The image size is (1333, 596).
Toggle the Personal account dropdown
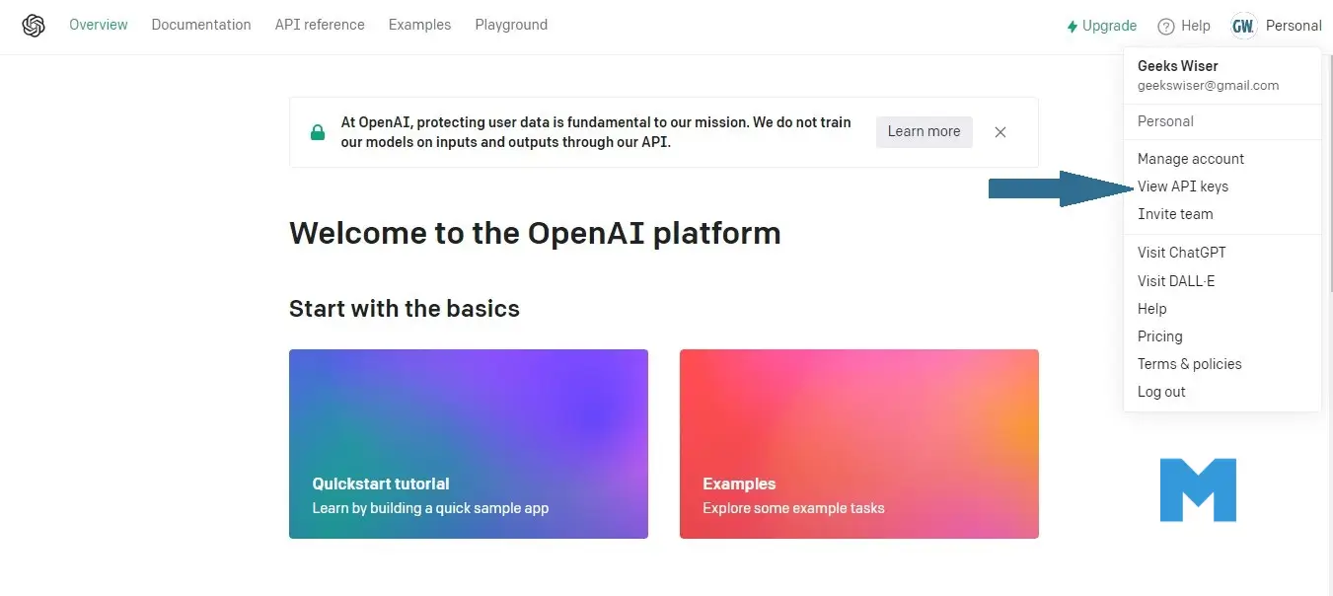(x=1277, y=27)
